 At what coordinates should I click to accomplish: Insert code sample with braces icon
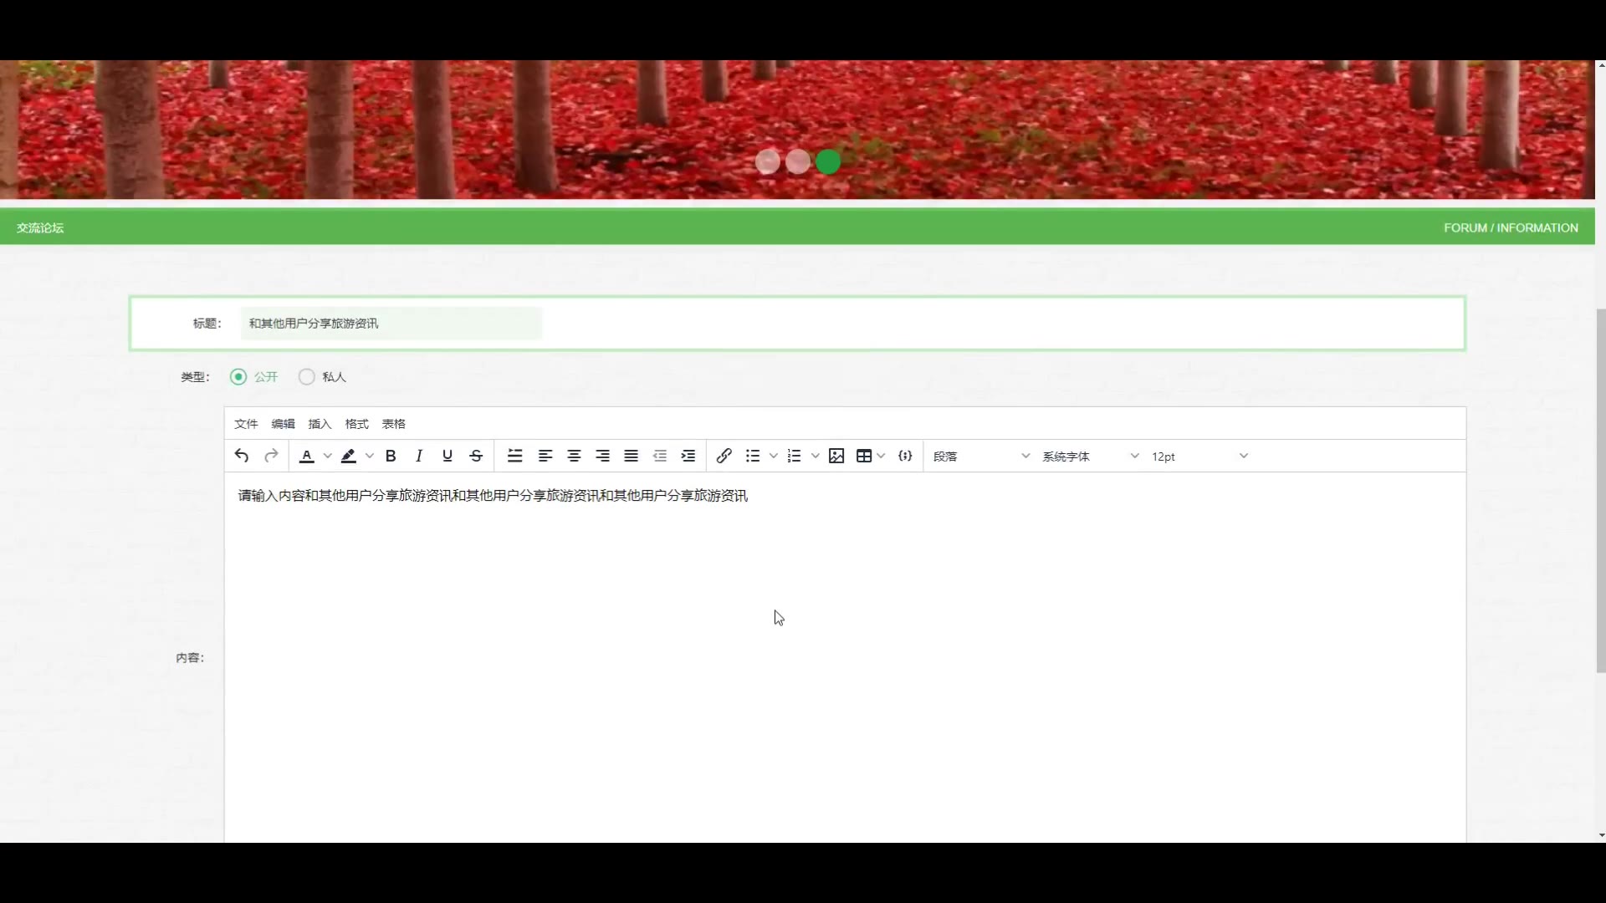click(x=905, y=456)
